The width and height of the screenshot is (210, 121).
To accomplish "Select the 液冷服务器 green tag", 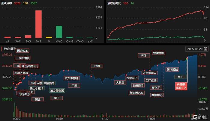I will [x=57, y=90].
